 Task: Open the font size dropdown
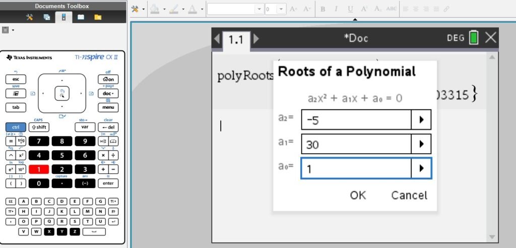pos(281,9)
